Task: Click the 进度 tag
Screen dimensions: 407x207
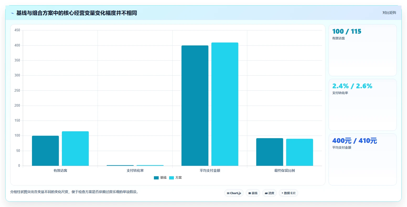Action: point(269,193)
